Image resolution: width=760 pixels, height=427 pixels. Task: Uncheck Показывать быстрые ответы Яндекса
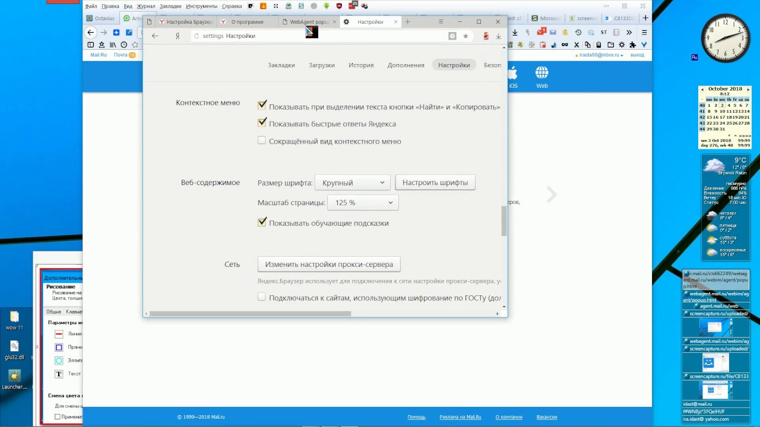click(x=262, y=123)
